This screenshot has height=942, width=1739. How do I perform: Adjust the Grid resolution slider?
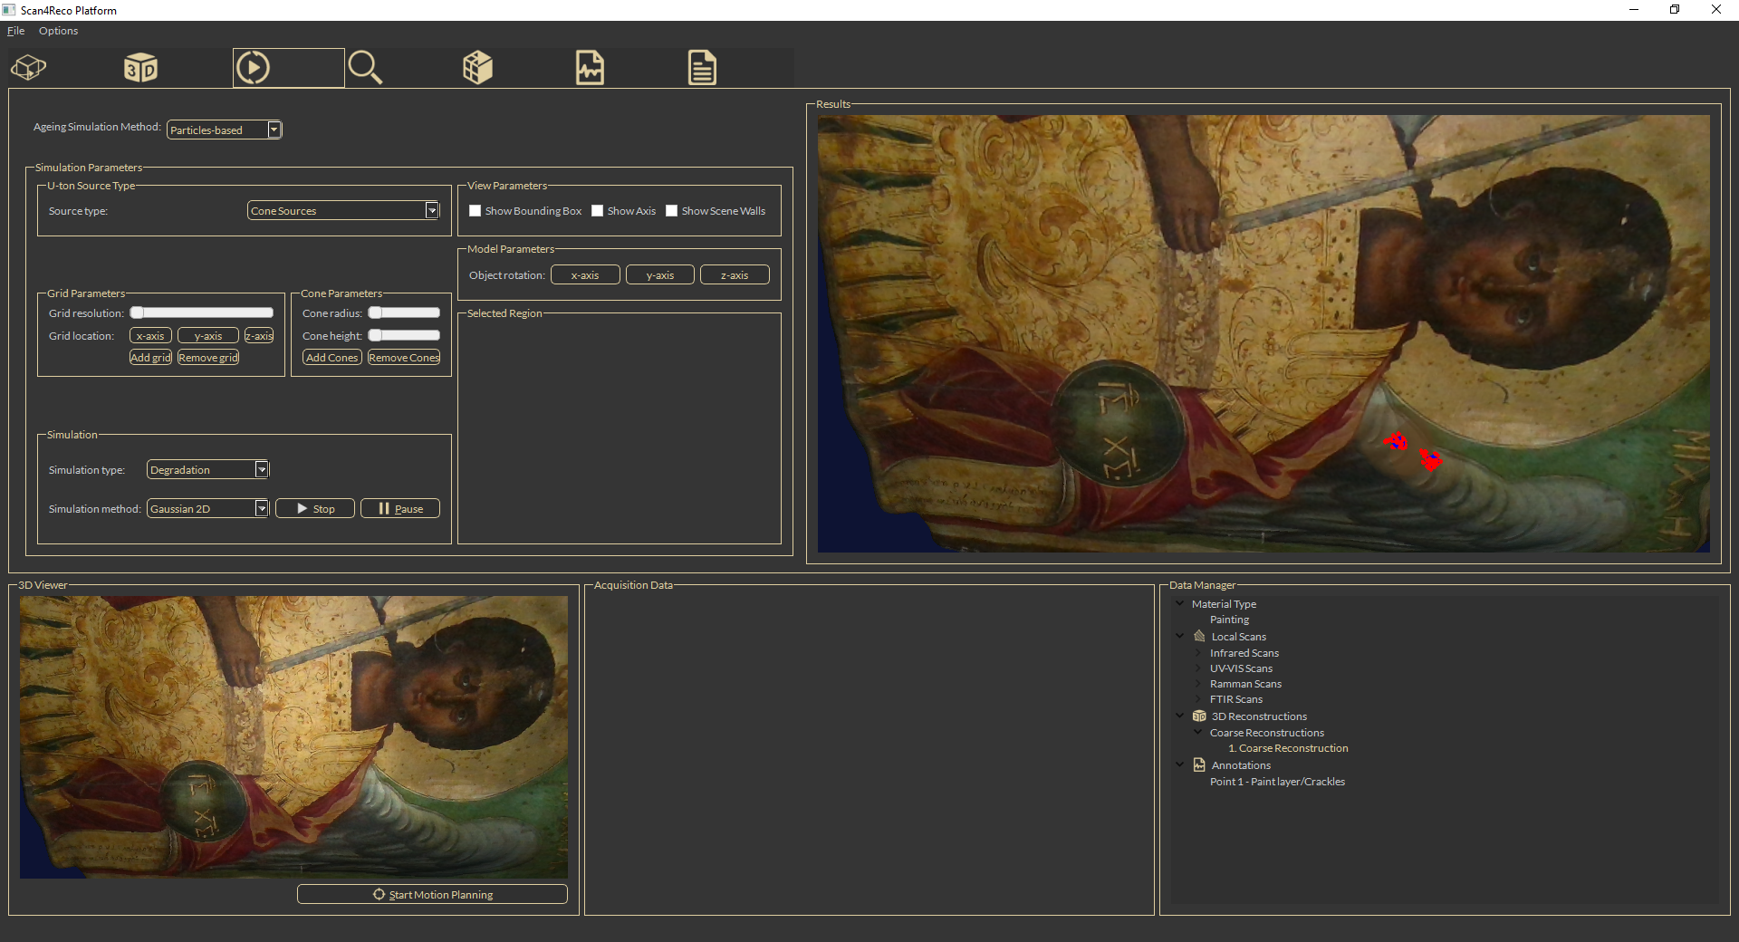pyautogui.click(x=201, y=312)
